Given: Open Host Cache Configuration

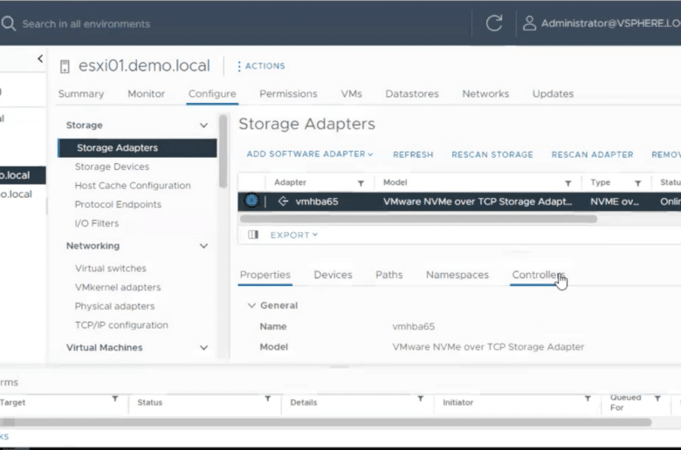Looking at the screenshot, I should tap(133, 186).
